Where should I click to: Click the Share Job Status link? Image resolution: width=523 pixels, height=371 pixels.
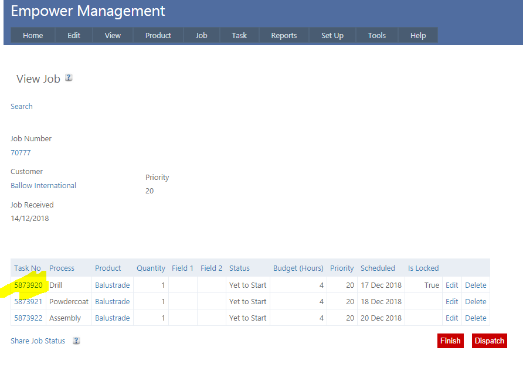pyautogui.click(x=38, y=341)
